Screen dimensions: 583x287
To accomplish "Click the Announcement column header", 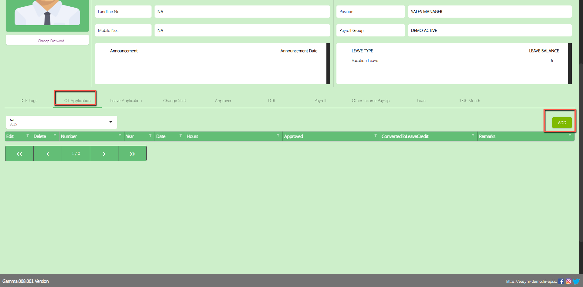I will pyautogui.click(x=124, y=51).
